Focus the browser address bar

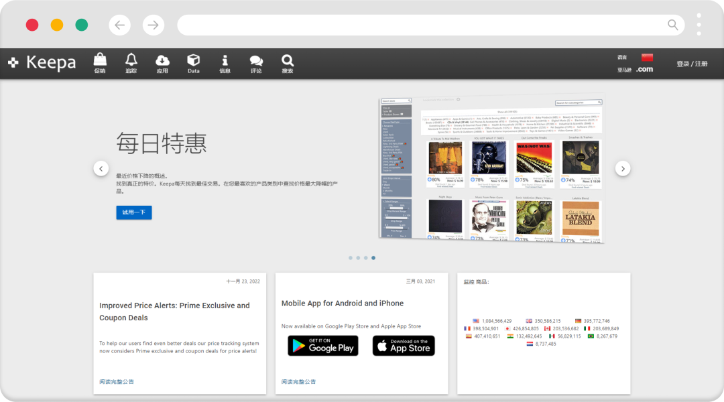coord(431,25)
